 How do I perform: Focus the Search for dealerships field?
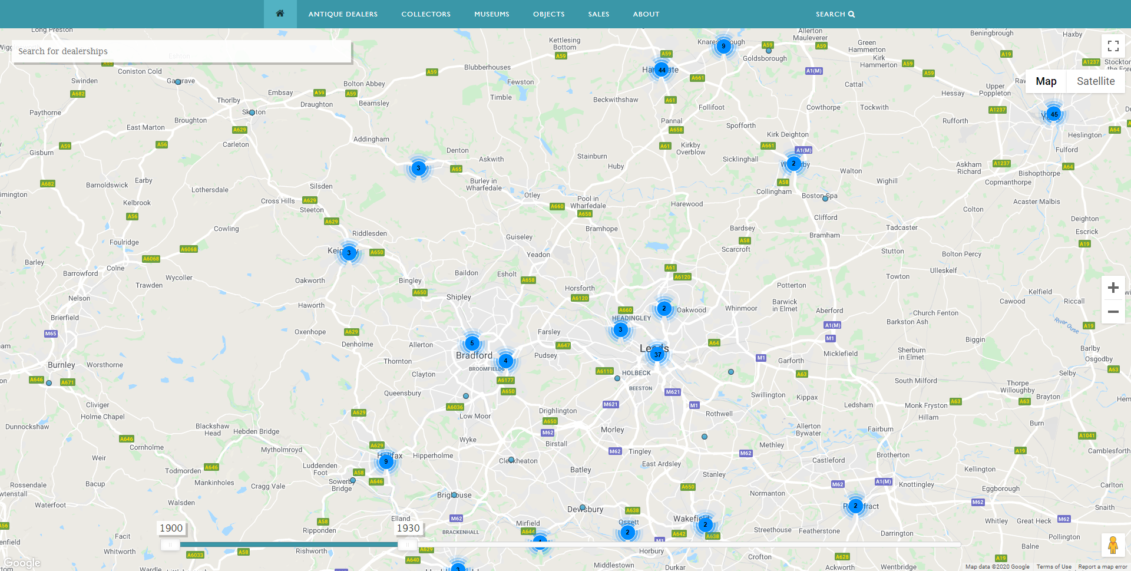click(181, 51)
